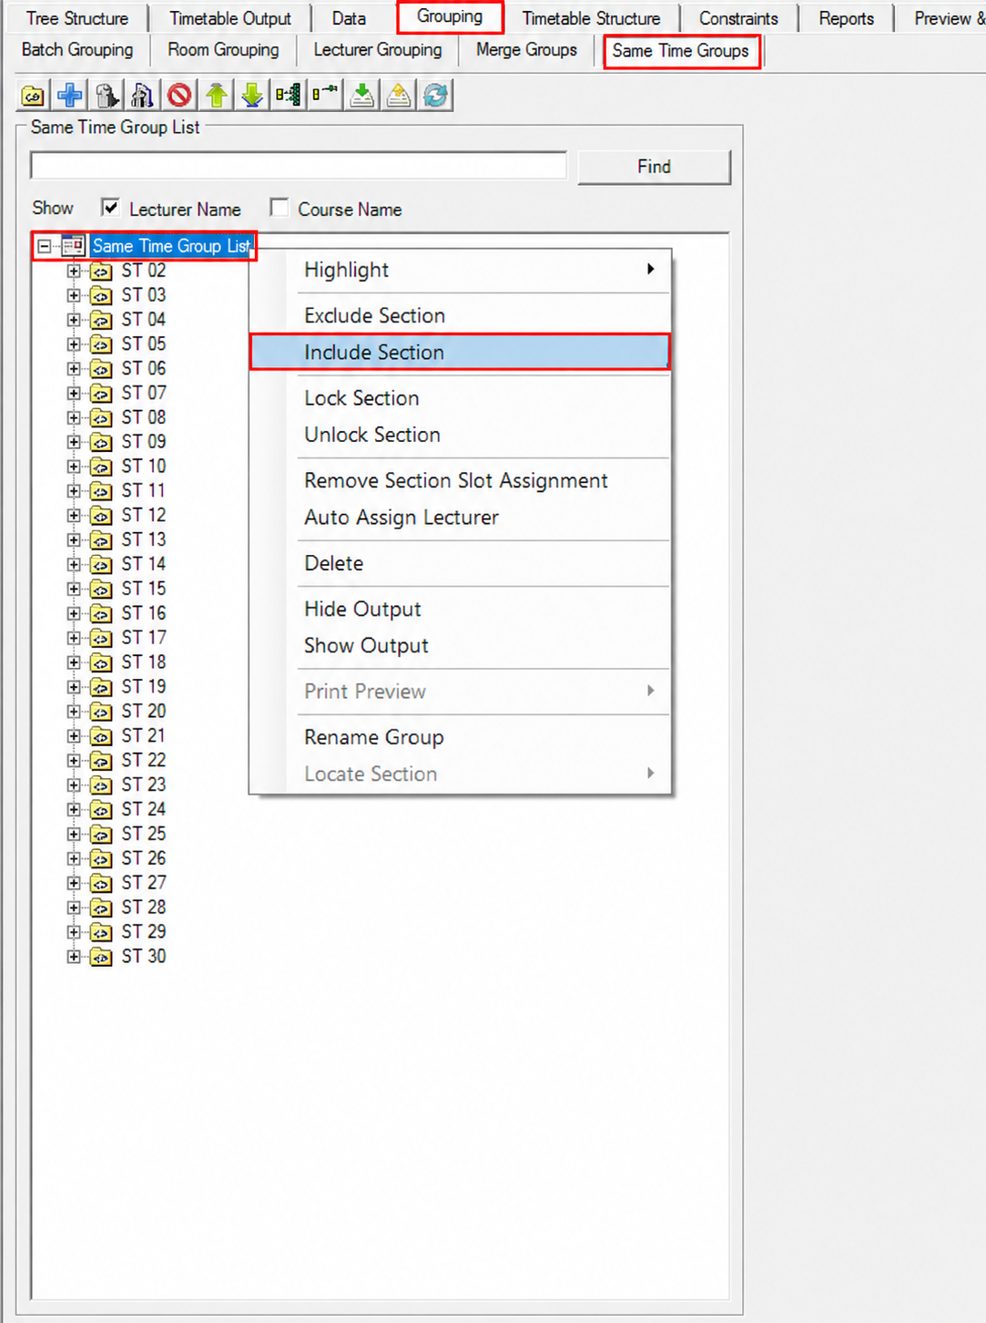Click the Same Time Group List root icon
Image resolution: width=986 pixels, height=1323 pixels.
[74, 246]
